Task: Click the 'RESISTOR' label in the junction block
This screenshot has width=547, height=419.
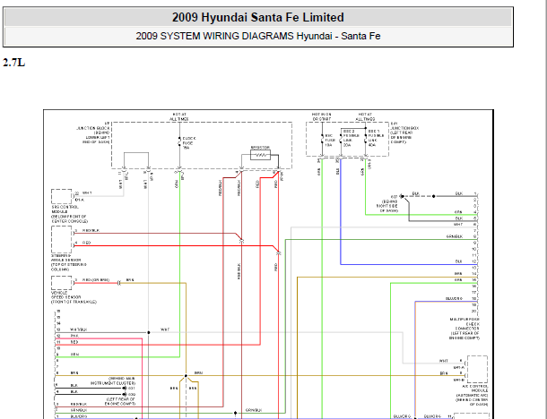Action: point(260,148)
